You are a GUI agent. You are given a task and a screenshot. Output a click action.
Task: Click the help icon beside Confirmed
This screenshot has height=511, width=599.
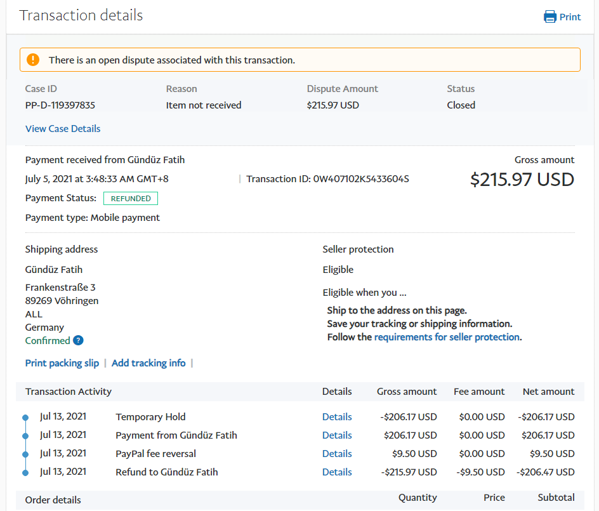[78, 341]
